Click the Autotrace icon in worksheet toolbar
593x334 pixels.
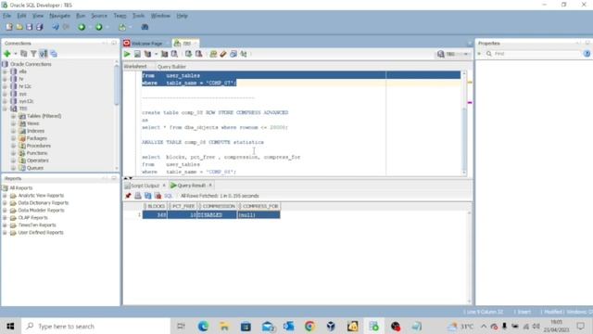[164, 54]
